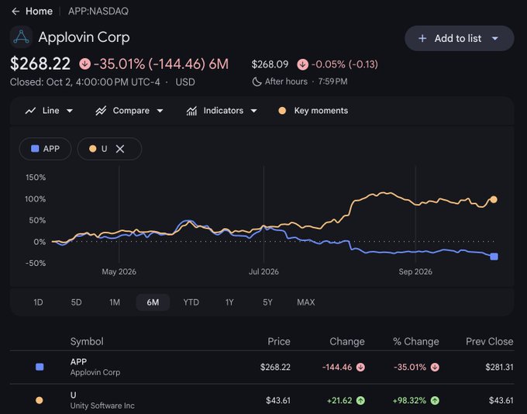Click the Price column header

click(279, 341)
